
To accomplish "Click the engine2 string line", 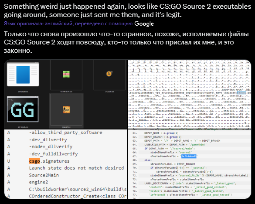I will point(38,182).
